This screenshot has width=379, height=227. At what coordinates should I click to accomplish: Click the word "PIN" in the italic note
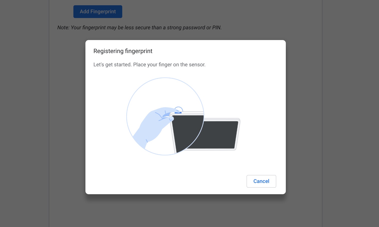tap(216, 28)
